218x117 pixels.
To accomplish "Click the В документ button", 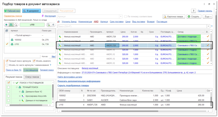I will 32,11.
